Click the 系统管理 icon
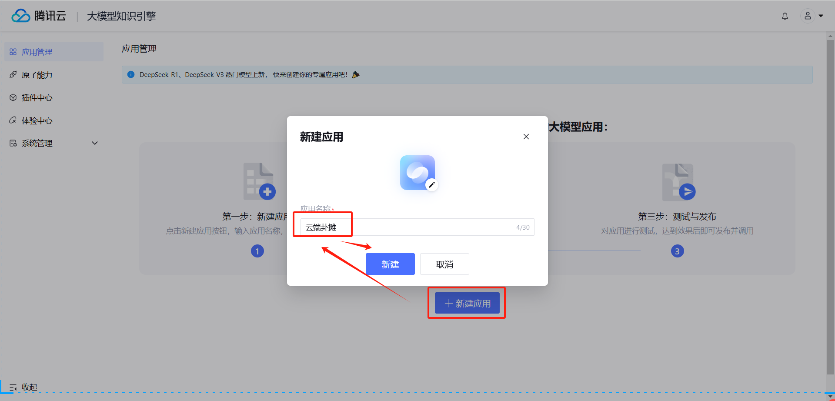The height and width of the screenshot is (401, 835). coord(13,143)
